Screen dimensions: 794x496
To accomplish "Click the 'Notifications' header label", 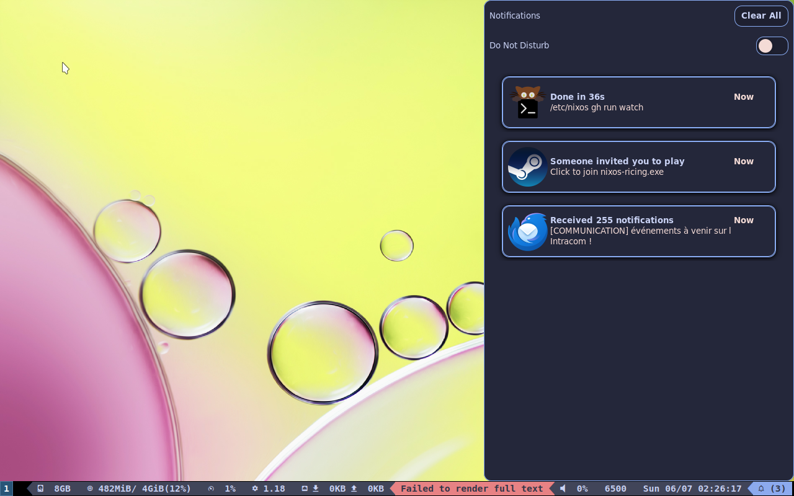I will (x=515, y=15).
